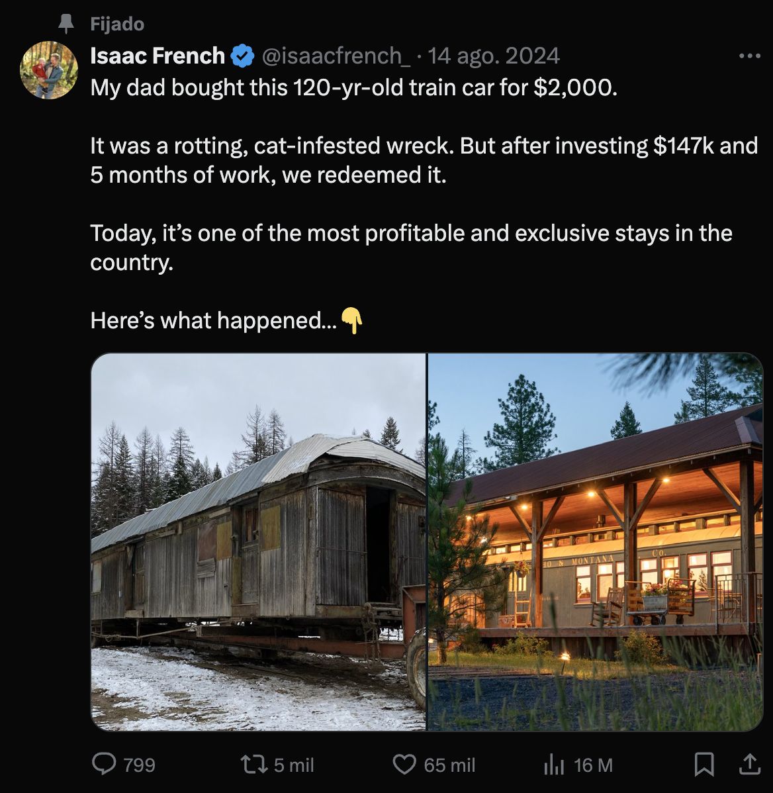Click the blue verified badge next to Isaac French
Screen dimensions: 773x793
click(243, 56)
